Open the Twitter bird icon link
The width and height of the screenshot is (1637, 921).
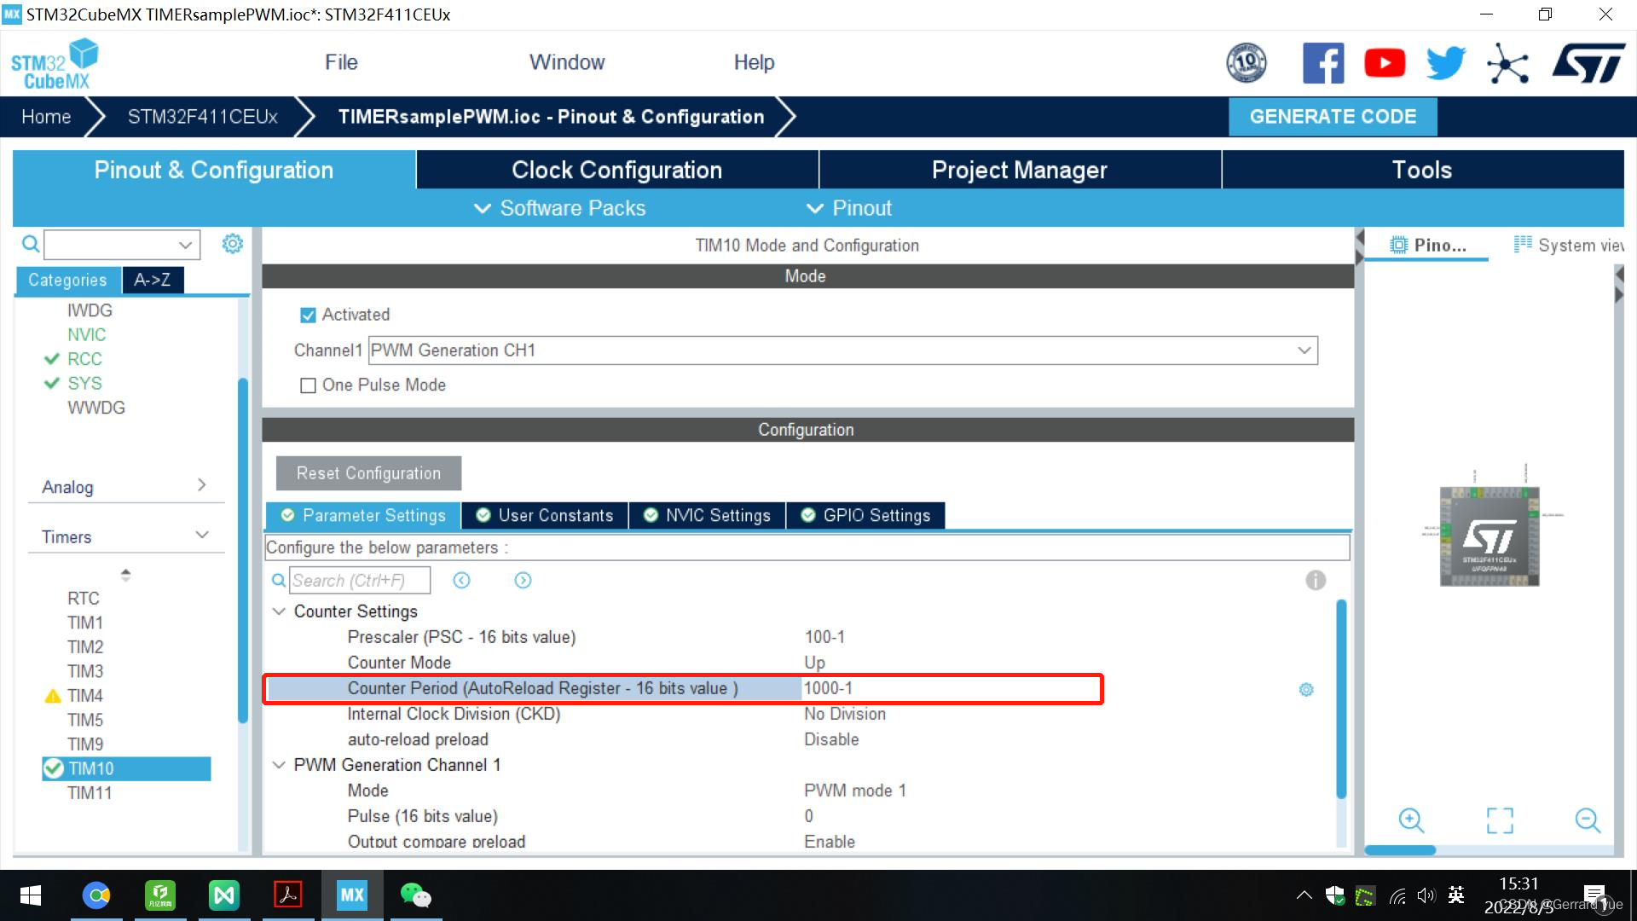click(1446, 63)
